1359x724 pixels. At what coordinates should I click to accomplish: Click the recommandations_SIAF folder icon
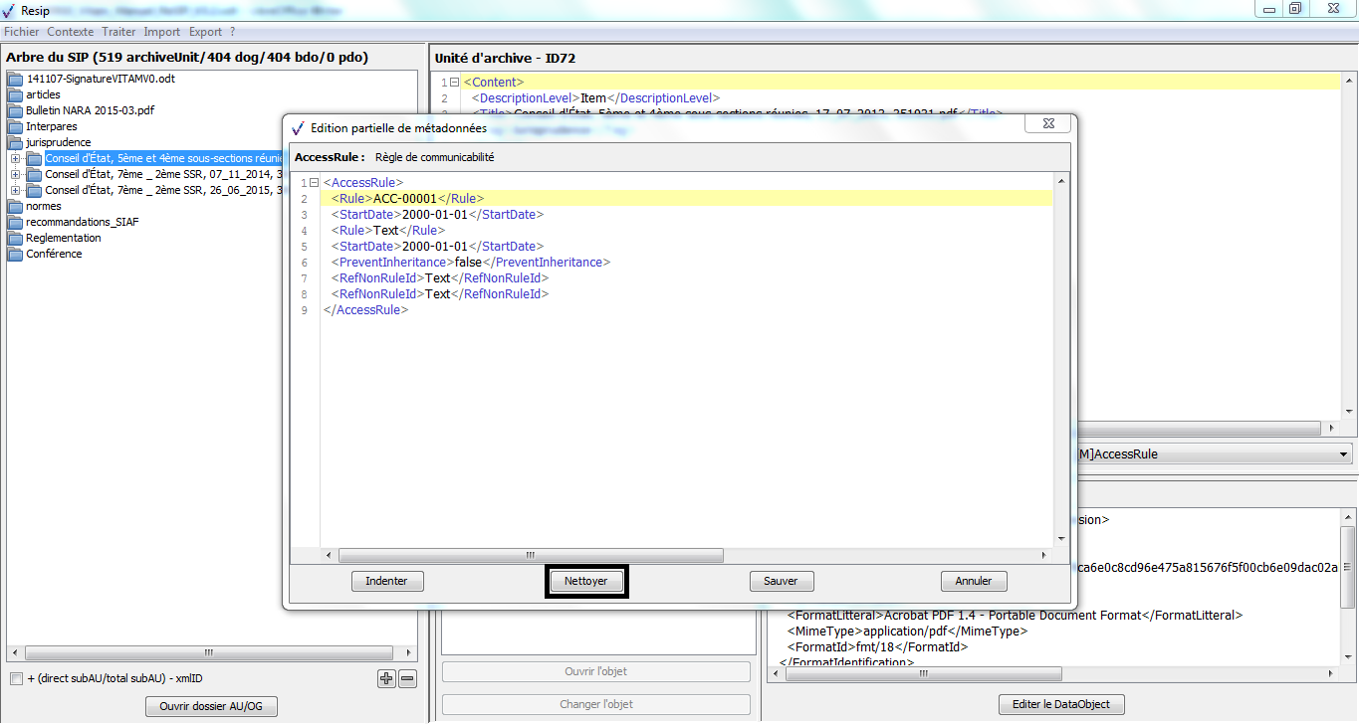[x=15, y=223]
